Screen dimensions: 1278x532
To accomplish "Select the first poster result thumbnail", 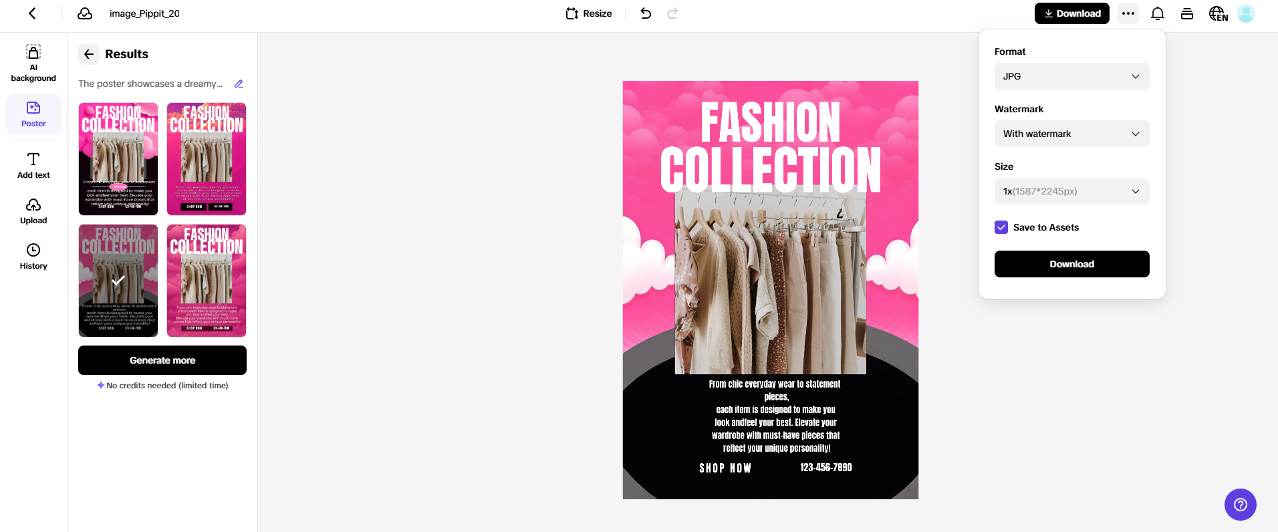I will [118, 159].
